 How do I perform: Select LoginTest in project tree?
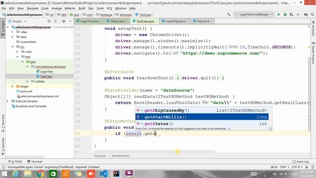coord(46,71)
